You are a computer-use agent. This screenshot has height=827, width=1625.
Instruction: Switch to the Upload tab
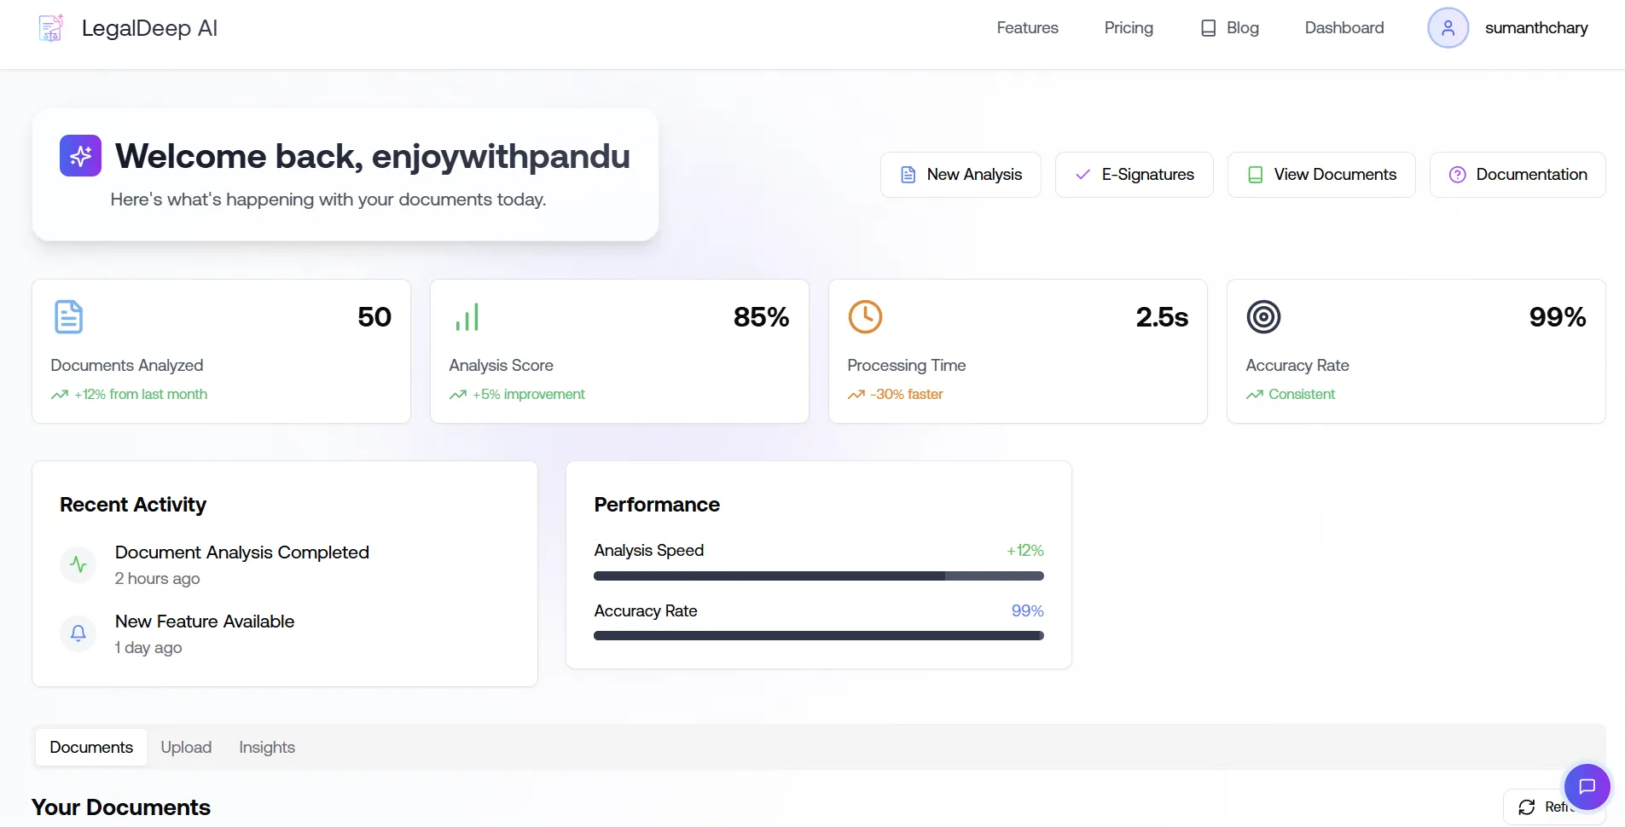point(186,748)
